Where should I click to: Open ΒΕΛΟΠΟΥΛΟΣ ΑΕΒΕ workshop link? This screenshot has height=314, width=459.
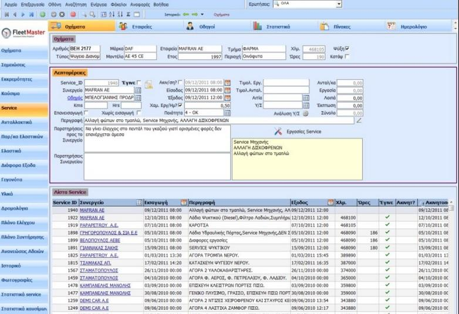(x=100, y=240)
